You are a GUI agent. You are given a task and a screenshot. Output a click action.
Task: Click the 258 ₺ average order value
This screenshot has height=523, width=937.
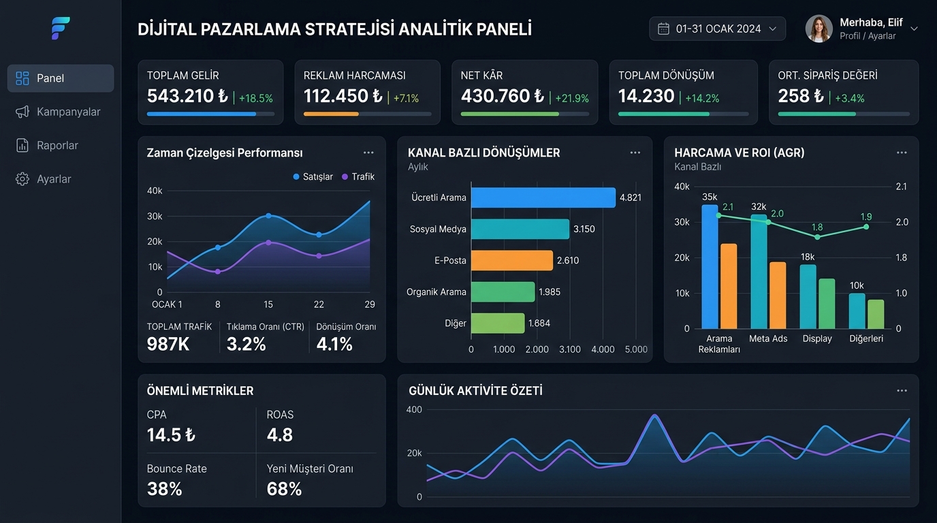tap(801, 96)
